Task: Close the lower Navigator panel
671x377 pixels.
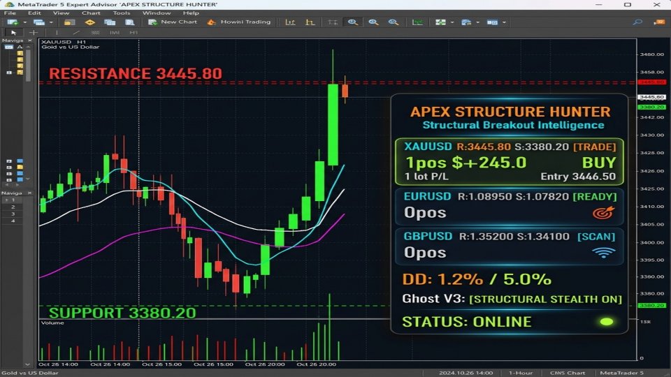Action: [29, 193]
